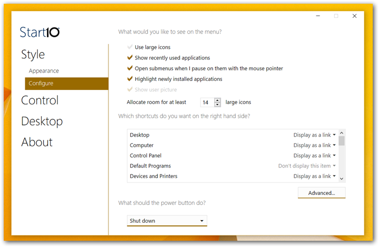The height and width of the screenshot is (247, 379).
Task: Open the Computer shortcut display dropdown
Action: 314,145
